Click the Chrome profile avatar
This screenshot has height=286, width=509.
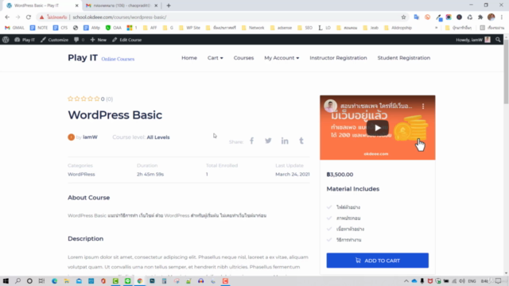coord(492,17)
